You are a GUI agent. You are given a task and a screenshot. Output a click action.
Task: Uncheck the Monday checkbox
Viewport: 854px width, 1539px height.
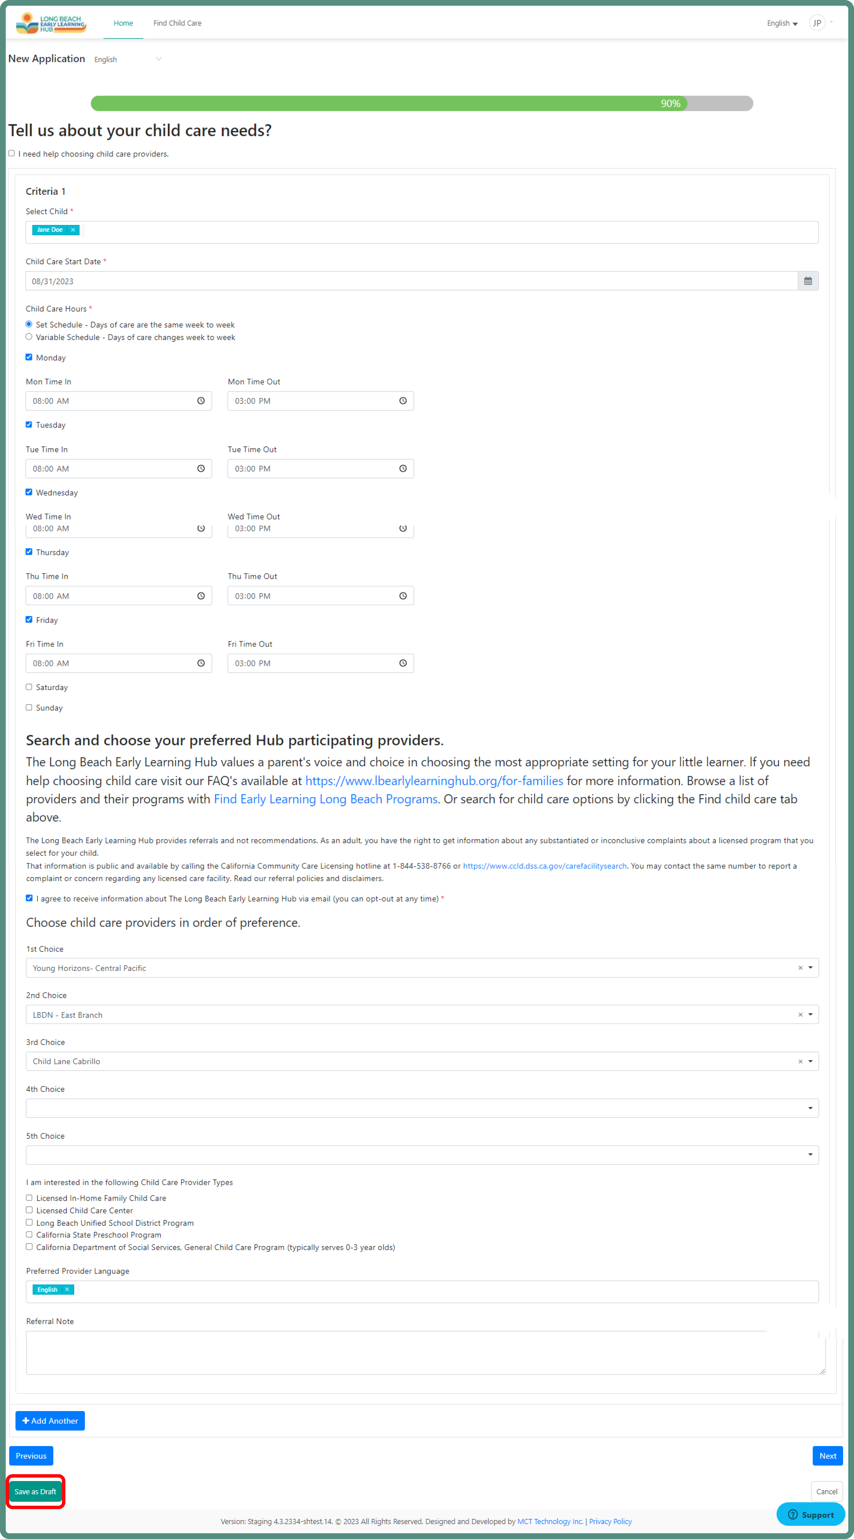coord(29,357)
